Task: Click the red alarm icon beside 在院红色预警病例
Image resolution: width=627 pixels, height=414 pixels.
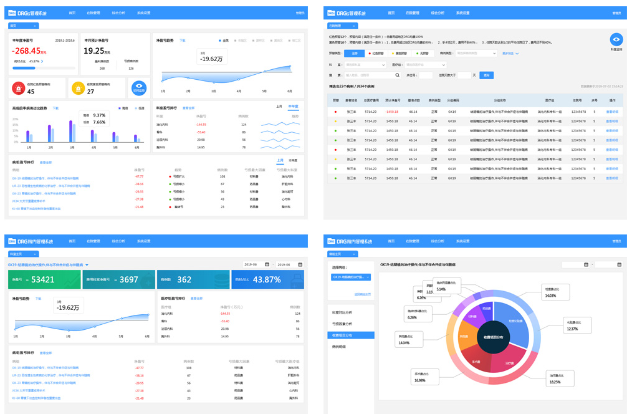Action: [19, 88]
